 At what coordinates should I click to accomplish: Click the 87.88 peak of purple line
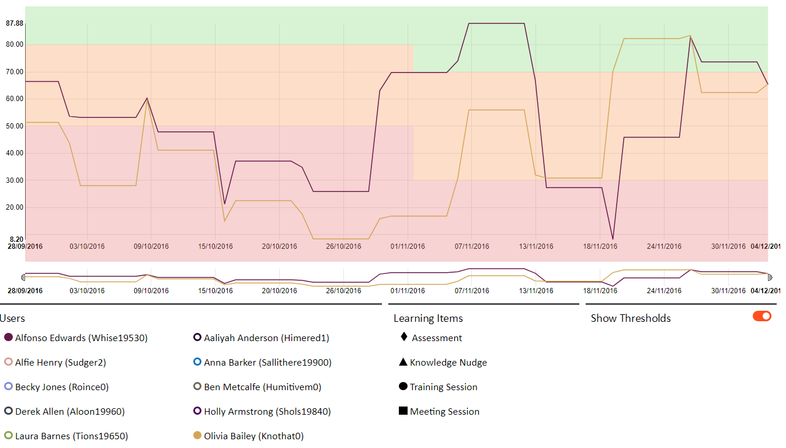click(x=496, y=23)
